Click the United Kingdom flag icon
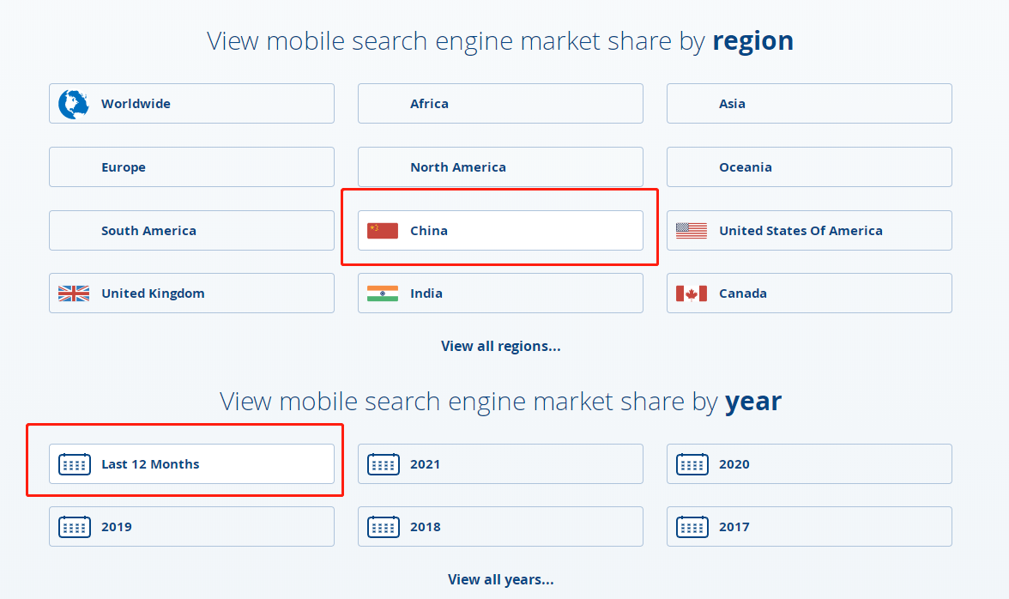 tap(74, 293)
